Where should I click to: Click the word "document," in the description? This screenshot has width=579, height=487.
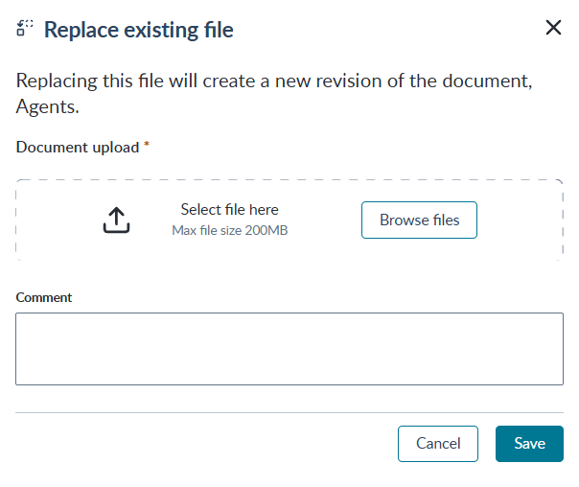tap(487, 81)
